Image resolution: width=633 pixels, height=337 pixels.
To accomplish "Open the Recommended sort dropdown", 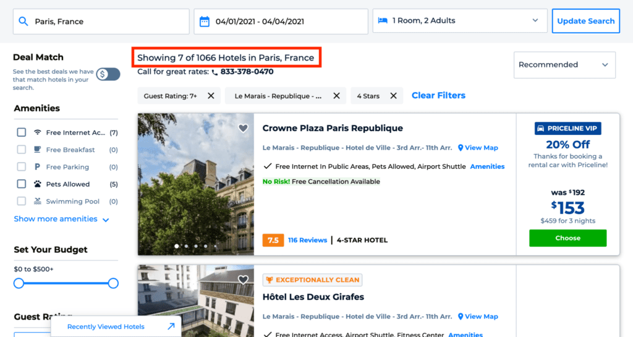I will [564, 65].
